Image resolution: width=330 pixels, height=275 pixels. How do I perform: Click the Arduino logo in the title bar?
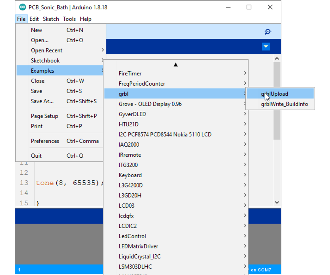pos(23,7)
